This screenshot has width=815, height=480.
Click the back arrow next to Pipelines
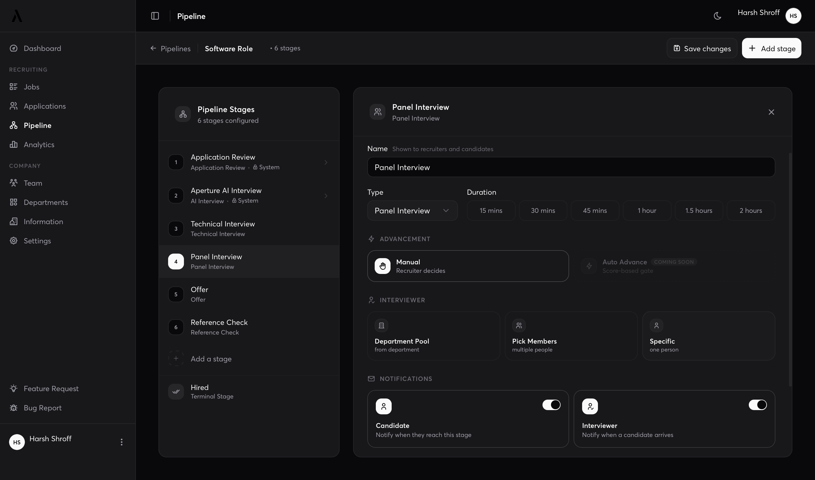(153, 48)
